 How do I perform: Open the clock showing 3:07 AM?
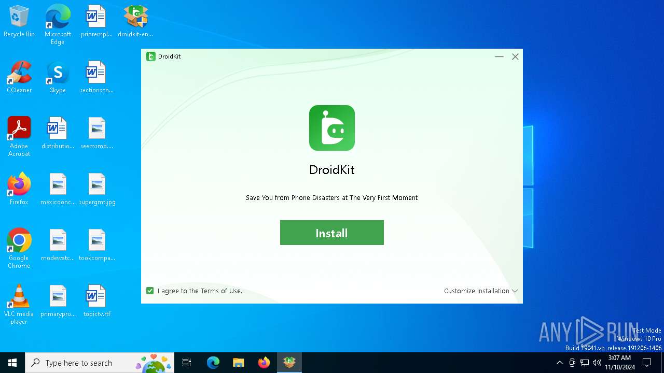pos(619,363)
